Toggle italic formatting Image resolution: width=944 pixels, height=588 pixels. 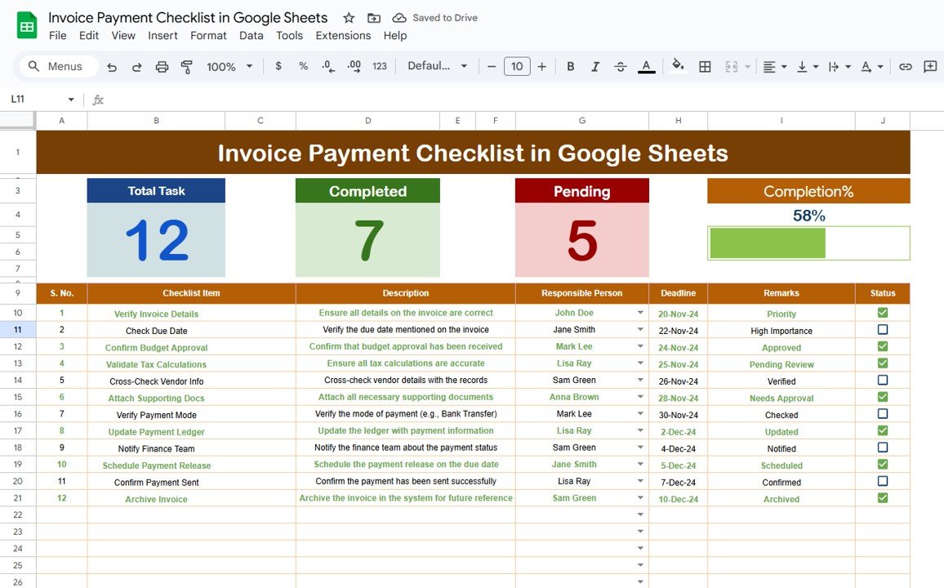tap(595, 66)
